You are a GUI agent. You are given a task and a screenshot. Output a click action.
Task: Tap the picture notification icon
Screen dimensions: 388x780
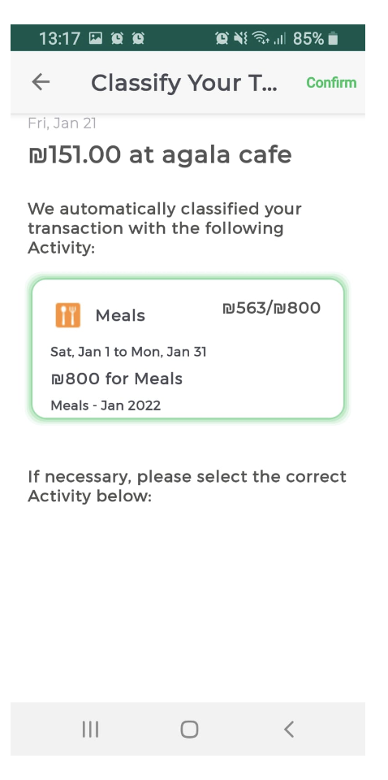click(x=96, y=38)
